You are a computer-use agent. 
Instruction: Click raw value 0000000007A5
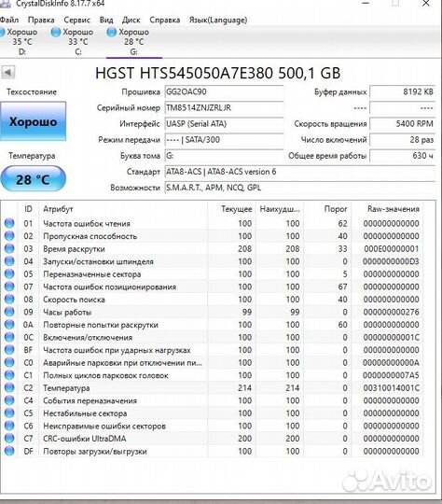click(x=391, y=375)
